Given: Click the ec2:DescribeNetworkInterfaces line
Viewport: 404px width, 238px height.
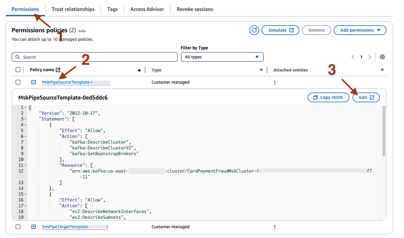Looking at the screenshot, I should [111, 212].
